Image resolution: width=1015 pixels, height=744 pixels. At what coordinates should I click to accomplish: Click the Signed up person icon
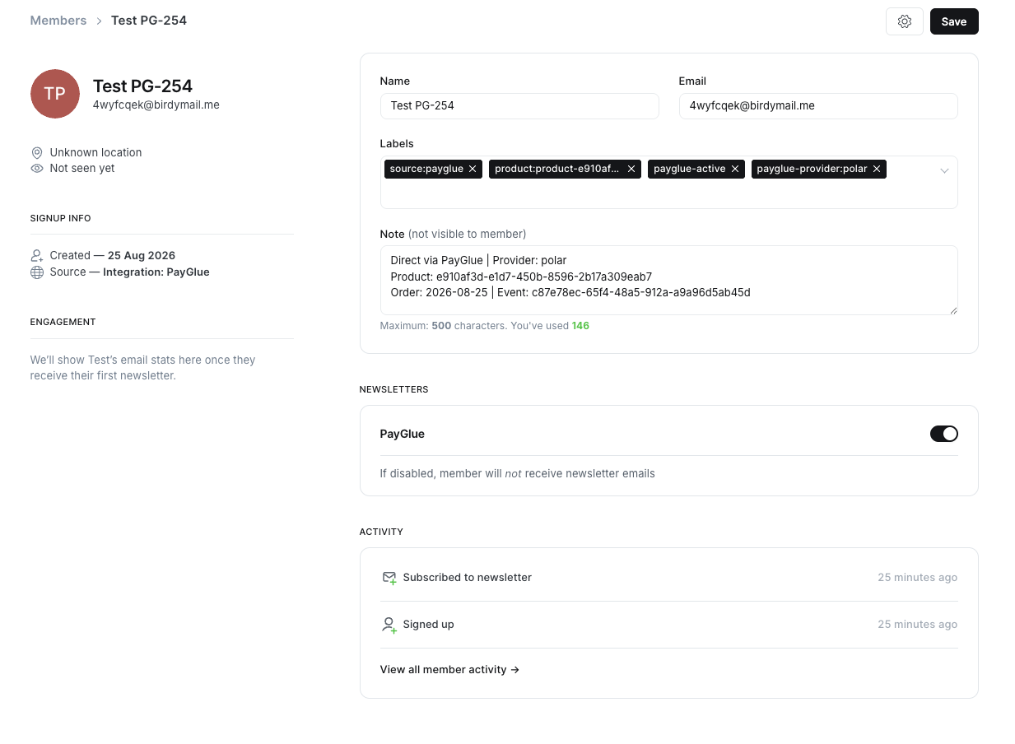pos(389,625)
